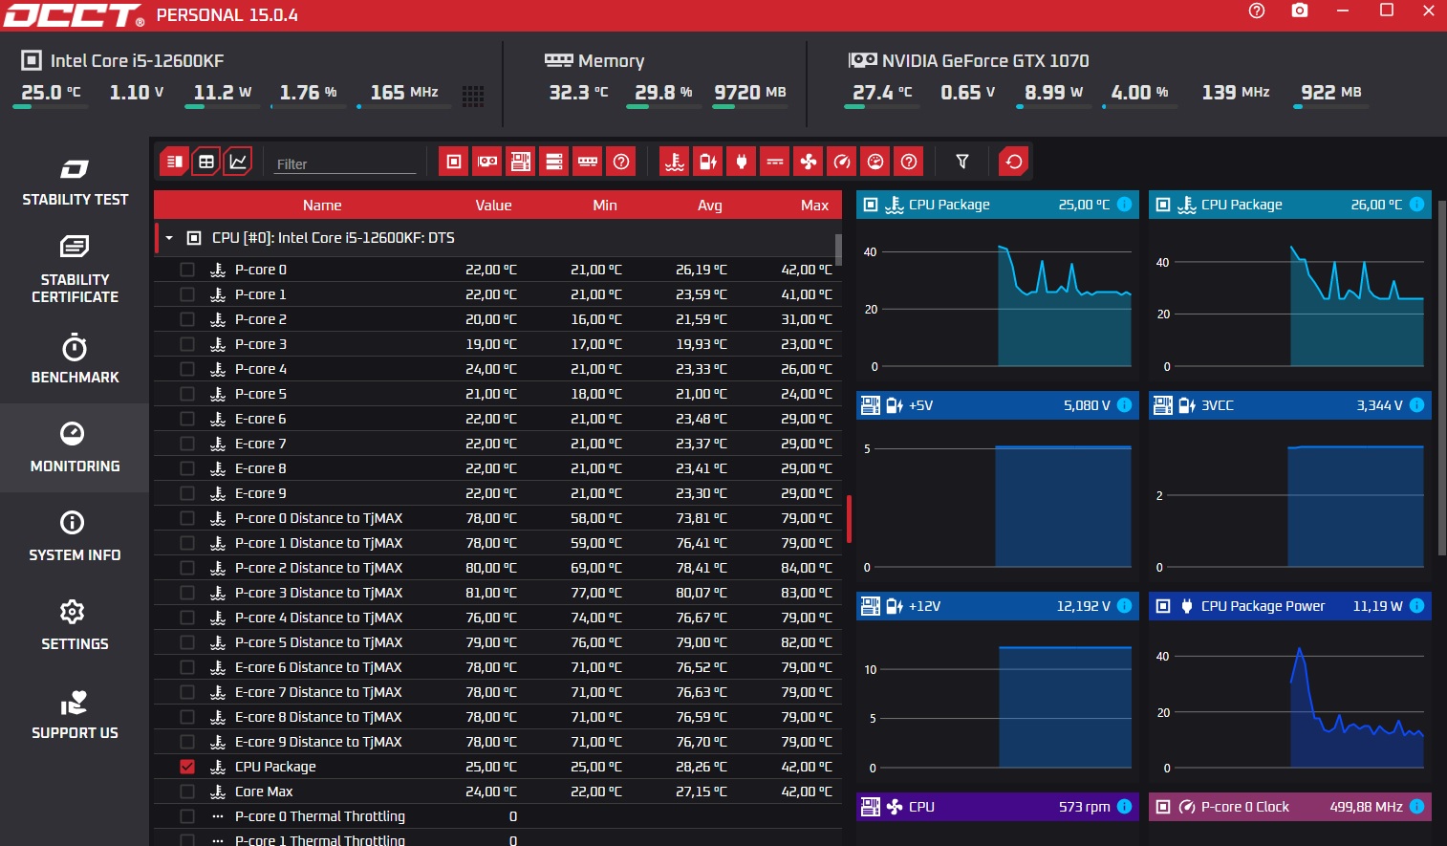The image size is (1447, 846).
Task: Reset the sensor min/max statistics
Action: tap(1014, 162)
